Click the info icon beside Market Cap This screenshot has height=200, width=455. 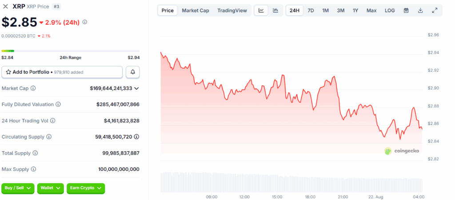(33, 88)
